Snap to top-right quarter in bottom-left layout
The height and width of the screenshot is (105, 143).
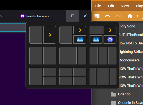click(50, 72)
